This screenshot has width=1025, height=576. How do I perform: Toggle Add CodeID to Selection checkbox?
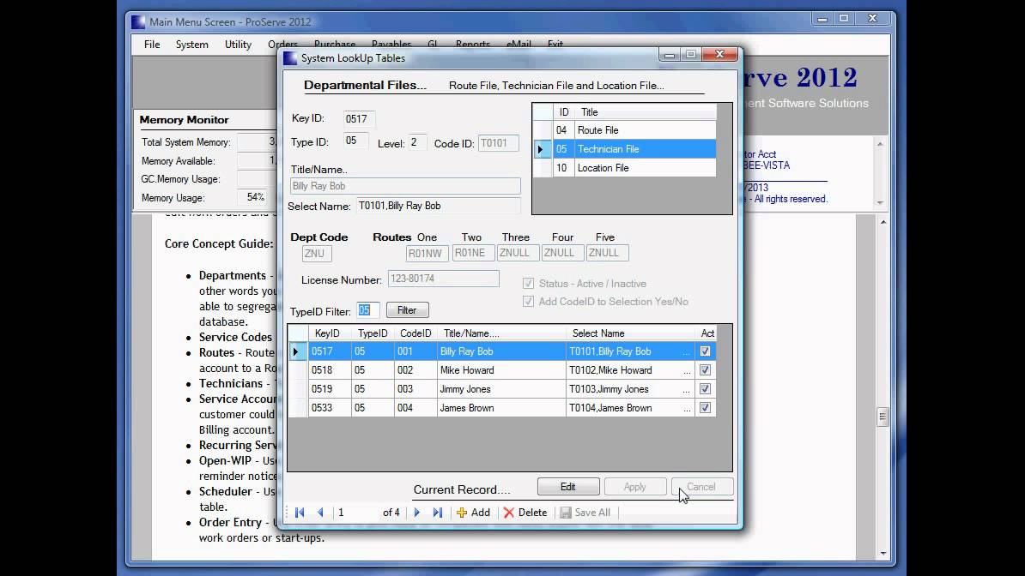pos(528,301)
